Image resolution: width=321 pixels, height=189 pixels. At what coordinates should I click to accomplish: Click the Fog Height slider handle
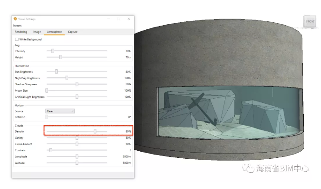click(x=61, y=57)
